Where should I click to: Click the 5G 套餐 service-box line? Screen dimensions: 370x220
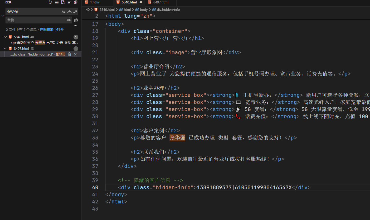(x=250, y=109)
